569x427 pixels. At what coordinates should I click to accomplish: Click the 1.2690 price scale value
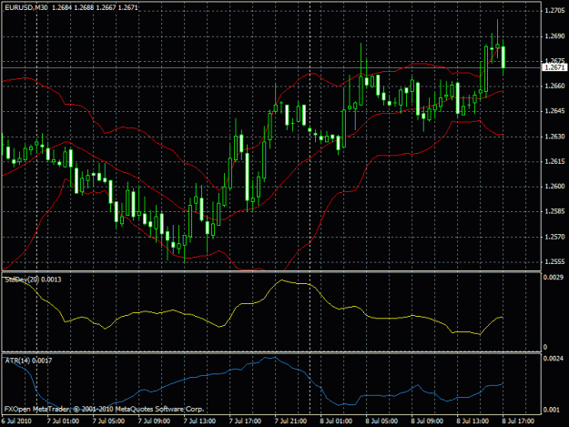(554, 36)
